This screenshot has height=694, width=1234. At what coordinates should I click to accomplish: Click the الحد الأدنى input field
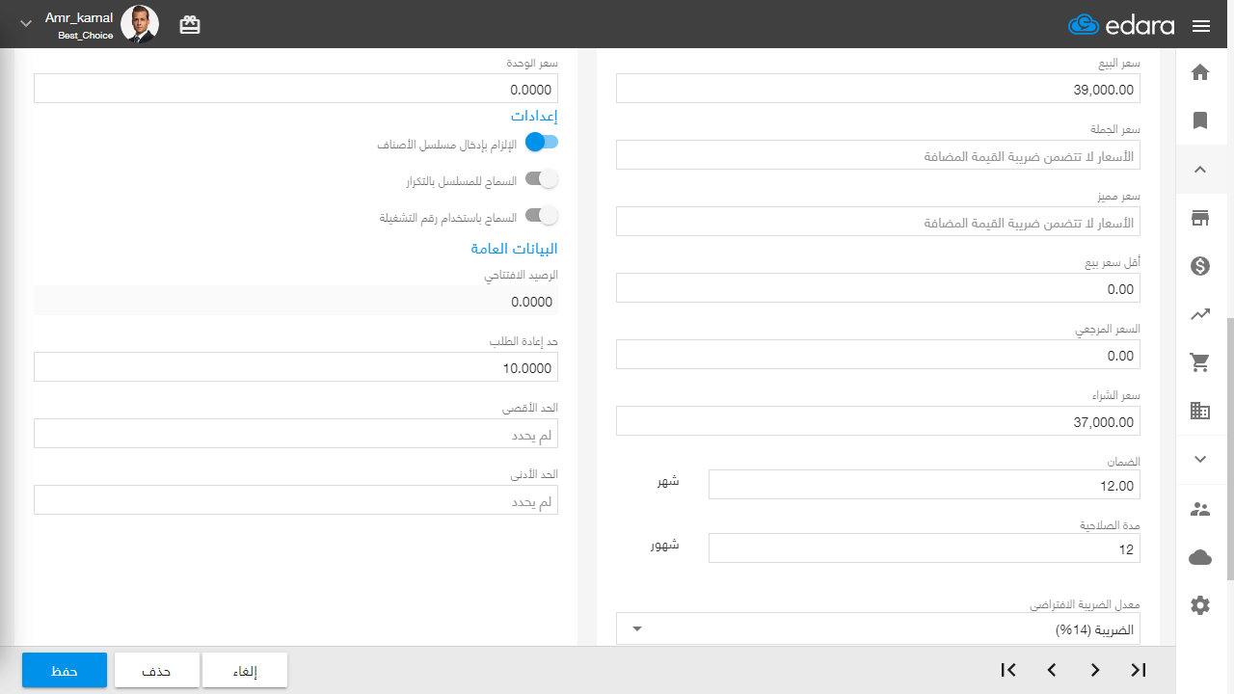click(296, 500)
